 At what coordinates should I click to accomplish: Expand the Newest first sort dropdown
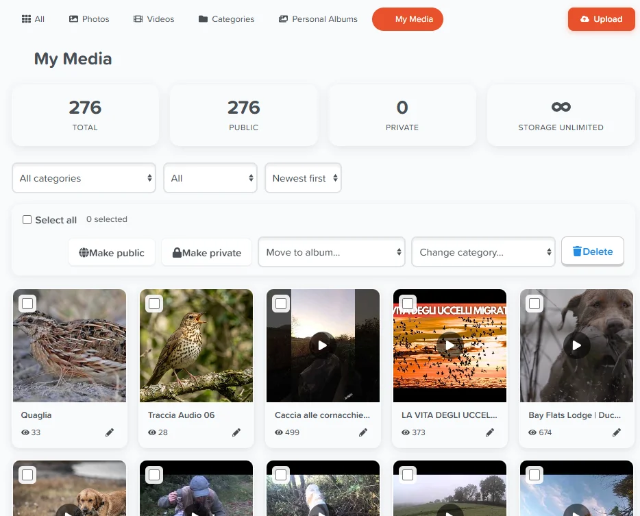[303, 178]
